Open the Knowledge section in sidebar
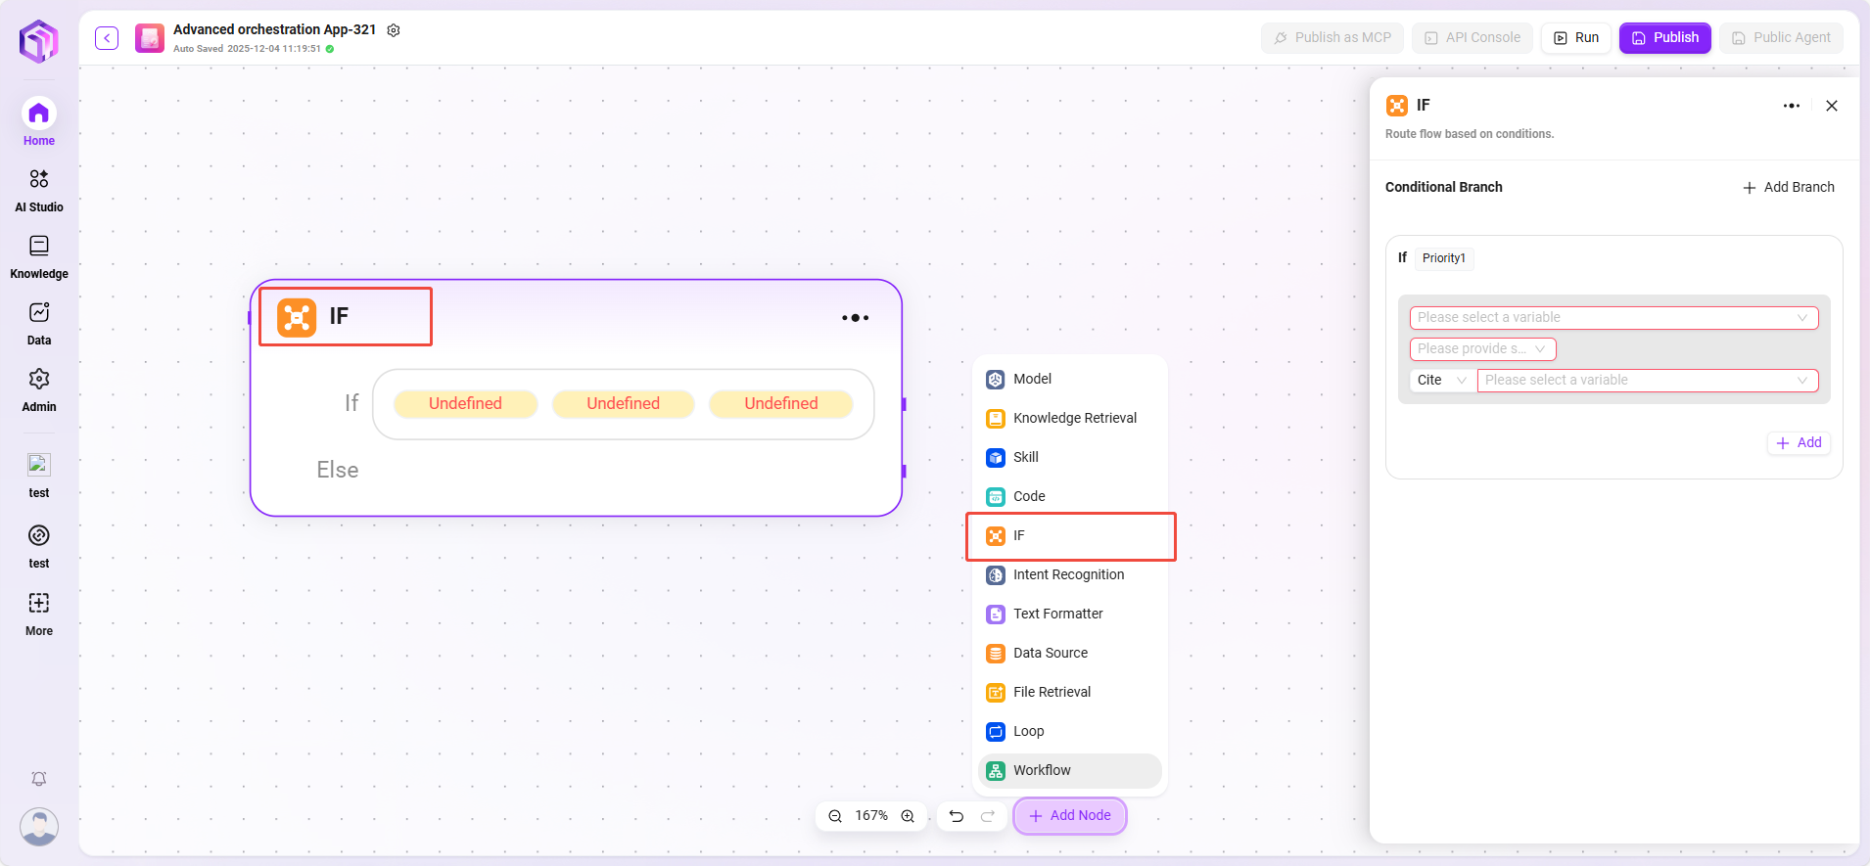The image size is (1870, 866). [39, 256]
